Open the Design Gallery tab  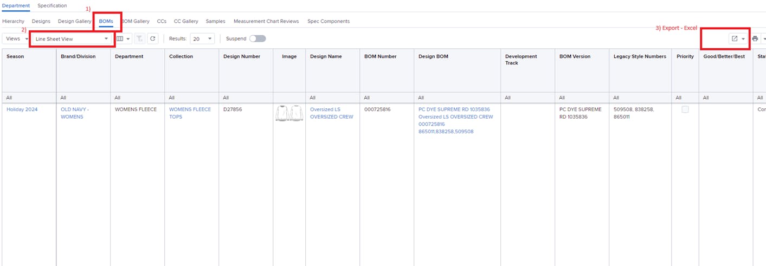tap(74, 21)
